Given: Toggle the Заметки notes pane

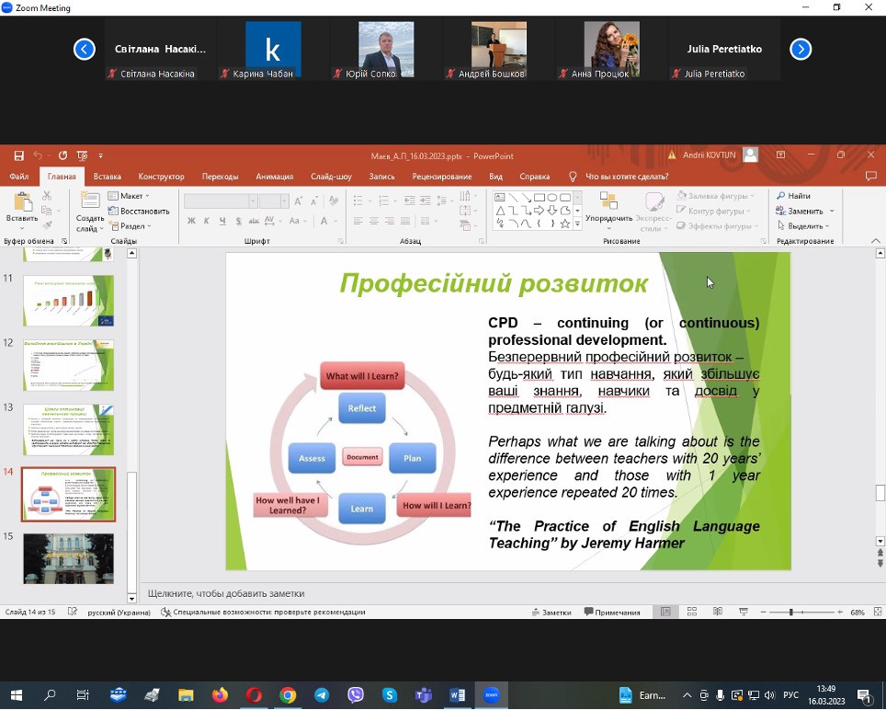Looking at the screenshot, I should [551, 613].
